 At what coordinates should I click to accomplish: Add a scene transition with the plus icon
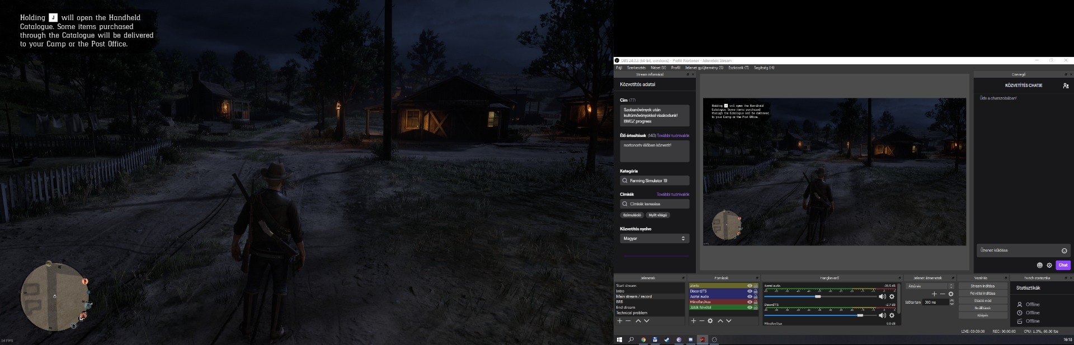click(x=934, y=294)
